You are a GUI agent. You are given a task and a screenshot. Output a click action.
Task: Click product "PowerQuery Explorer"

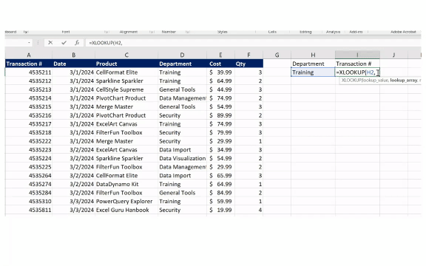[x=126, y=201]
